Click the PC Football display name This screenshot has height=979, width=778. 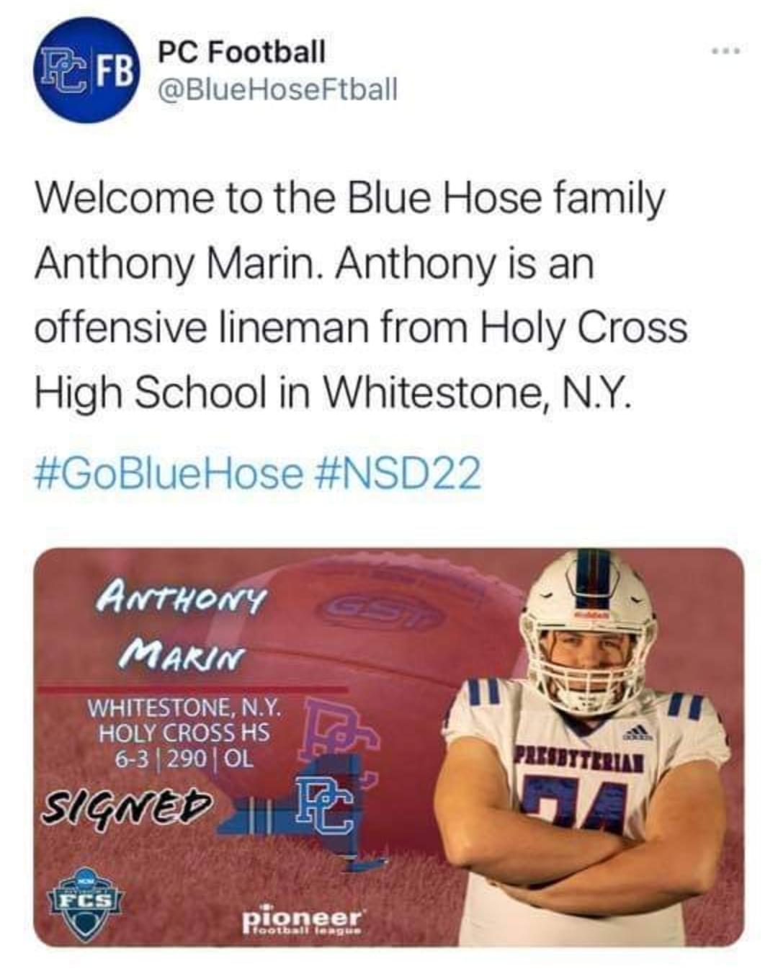tap(241, 51)
